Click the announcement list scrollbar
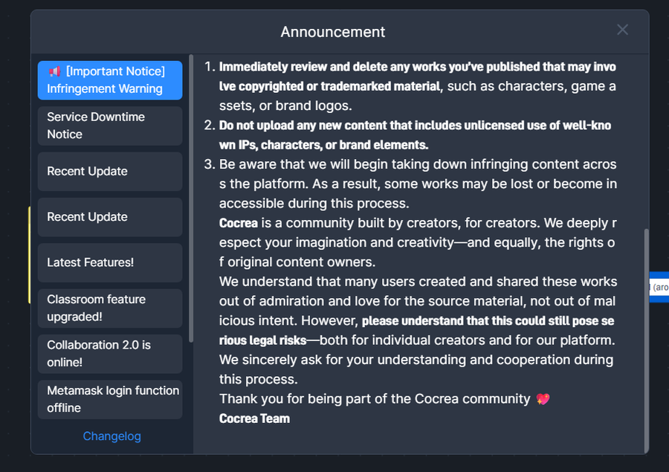The width and height of the screenshot is (669, 472). click(191, 198)
